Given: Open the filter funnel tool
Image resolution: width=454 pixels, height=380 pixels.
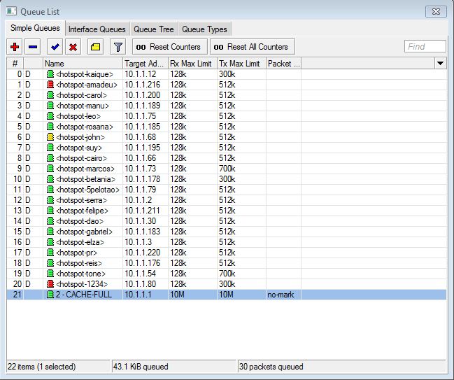Looking at the screenshot, I should [118, 47].
